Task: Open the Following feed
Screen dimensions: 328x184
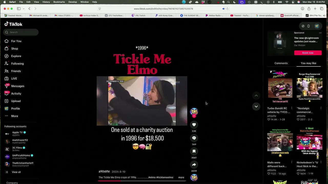Action: click(x=14, y=64)
